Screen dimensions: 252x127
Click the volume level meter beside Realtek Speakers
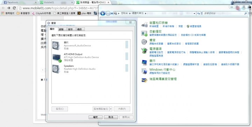click(127, 68)
